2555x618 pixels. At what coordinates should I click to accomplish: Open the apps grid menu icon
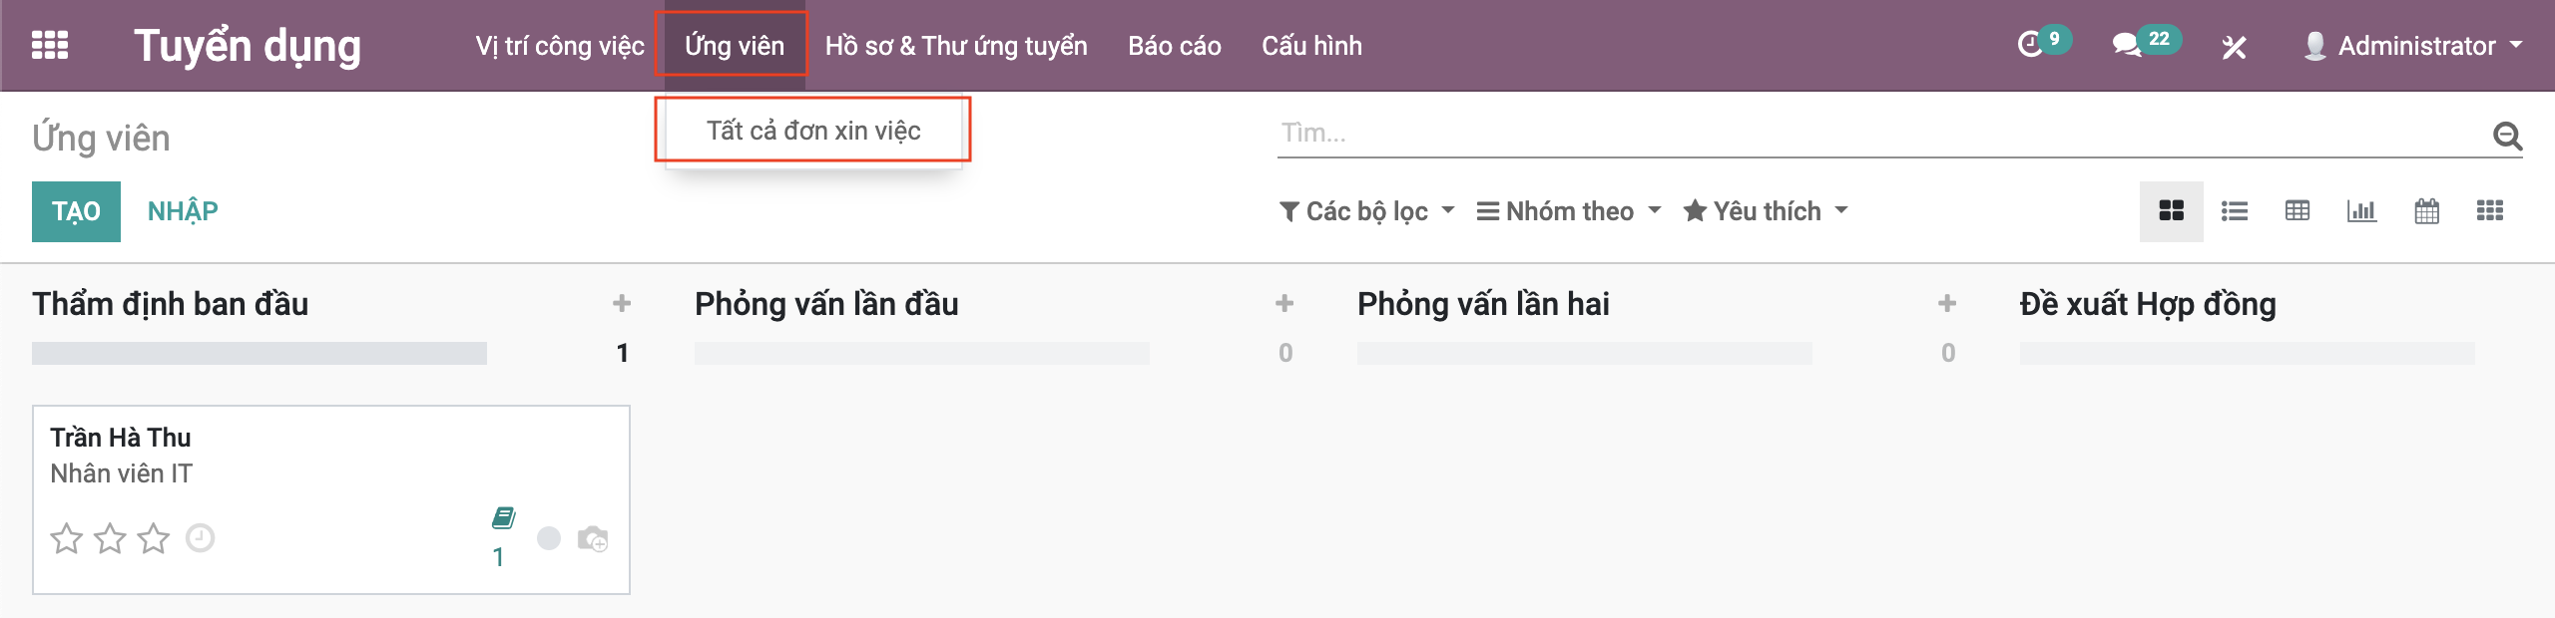50,46
